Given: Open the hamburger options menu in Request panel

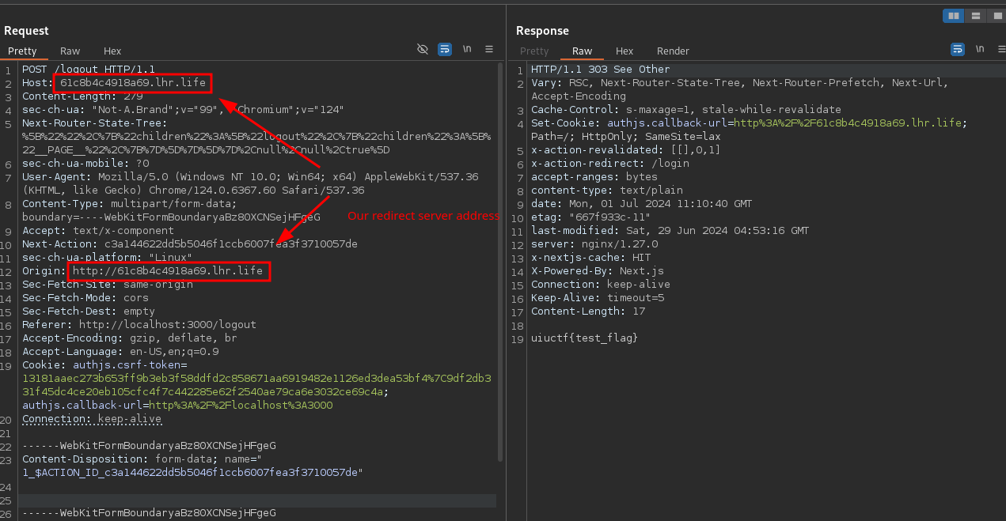Looking at the screenshot, I should coord(489,49).
